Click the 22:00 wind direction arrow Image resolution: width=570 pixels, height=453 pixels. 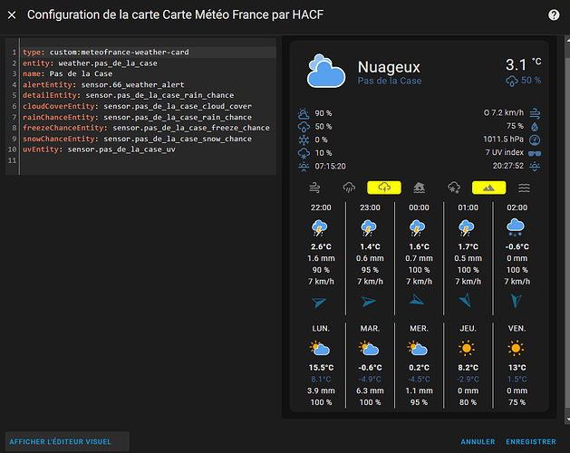[x=319, y=302]
